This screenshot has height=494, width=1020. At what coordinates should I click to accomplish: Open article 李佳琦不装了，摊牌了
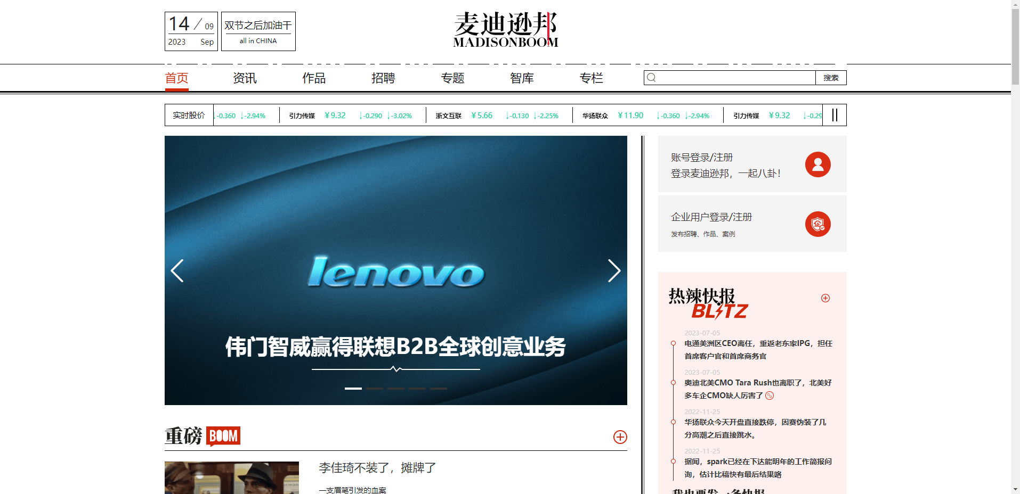coord(377,468)
